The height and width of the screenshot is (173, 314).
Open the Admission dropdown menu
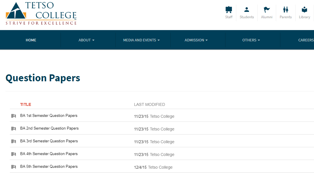[x=196, y=40]
